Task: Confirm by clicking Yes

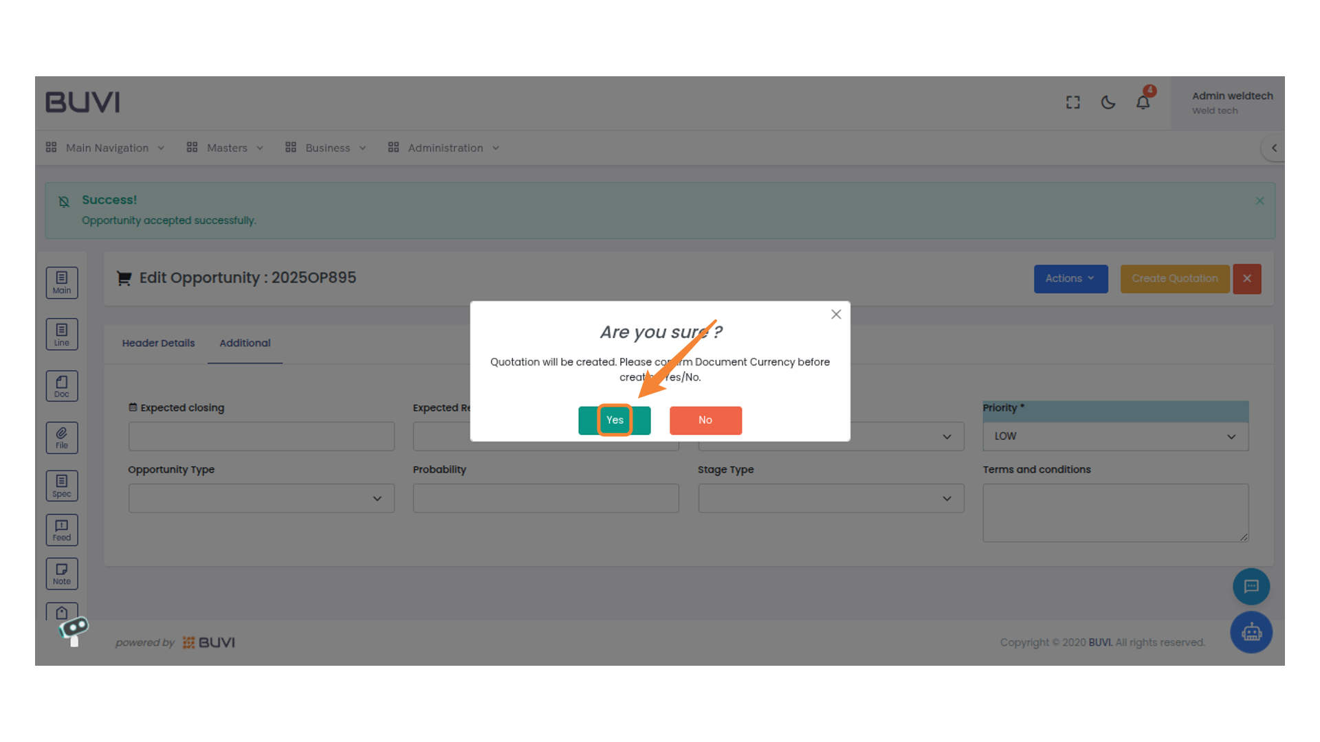Action: 614,420
